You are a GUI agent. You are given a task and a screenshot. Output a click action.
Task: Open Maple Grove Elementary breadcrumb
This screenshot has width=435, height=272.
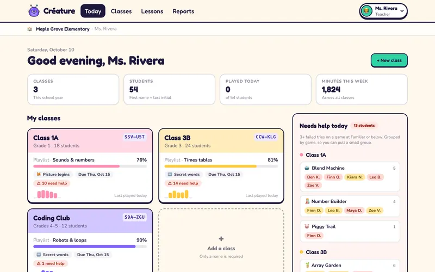pos(63,29)
